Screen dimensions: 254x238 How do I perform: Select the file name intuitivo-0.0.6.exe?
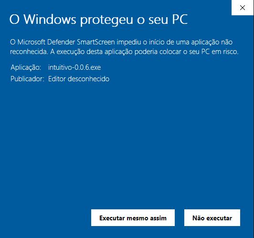74,67
